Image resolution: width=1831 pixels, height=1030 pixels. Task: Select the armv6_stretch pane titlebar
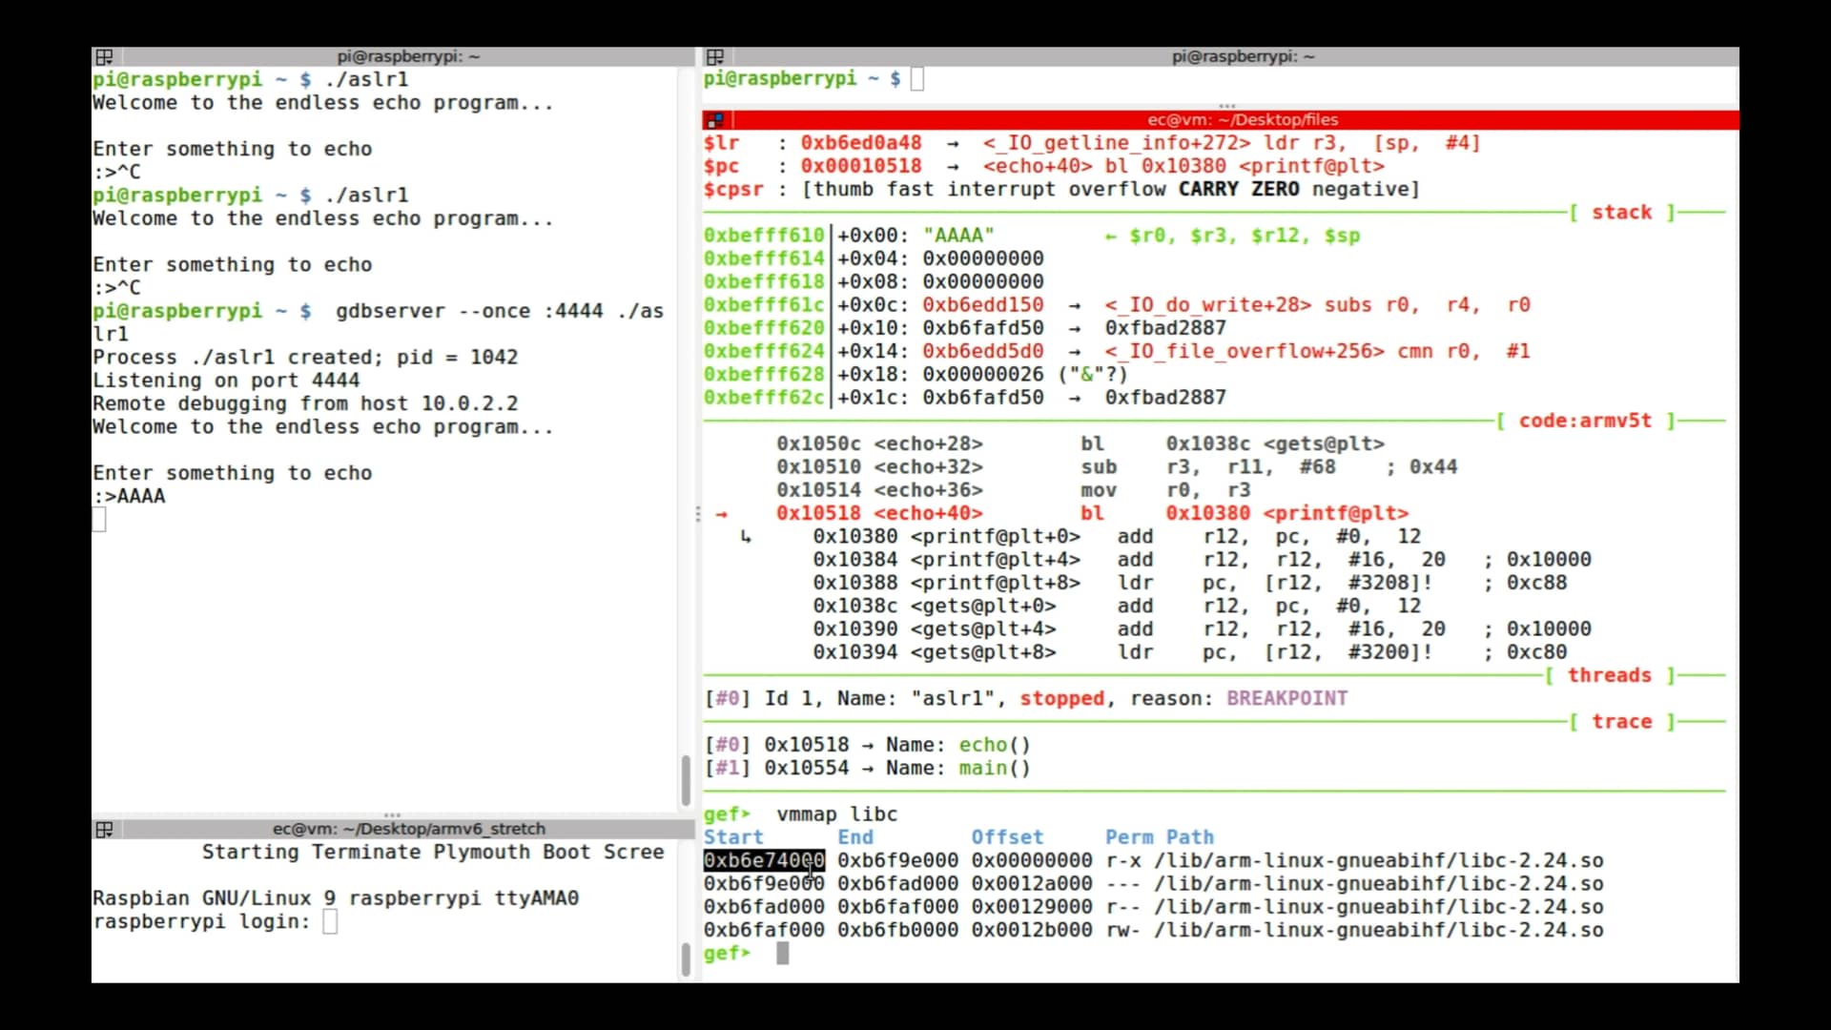(408, 830)
